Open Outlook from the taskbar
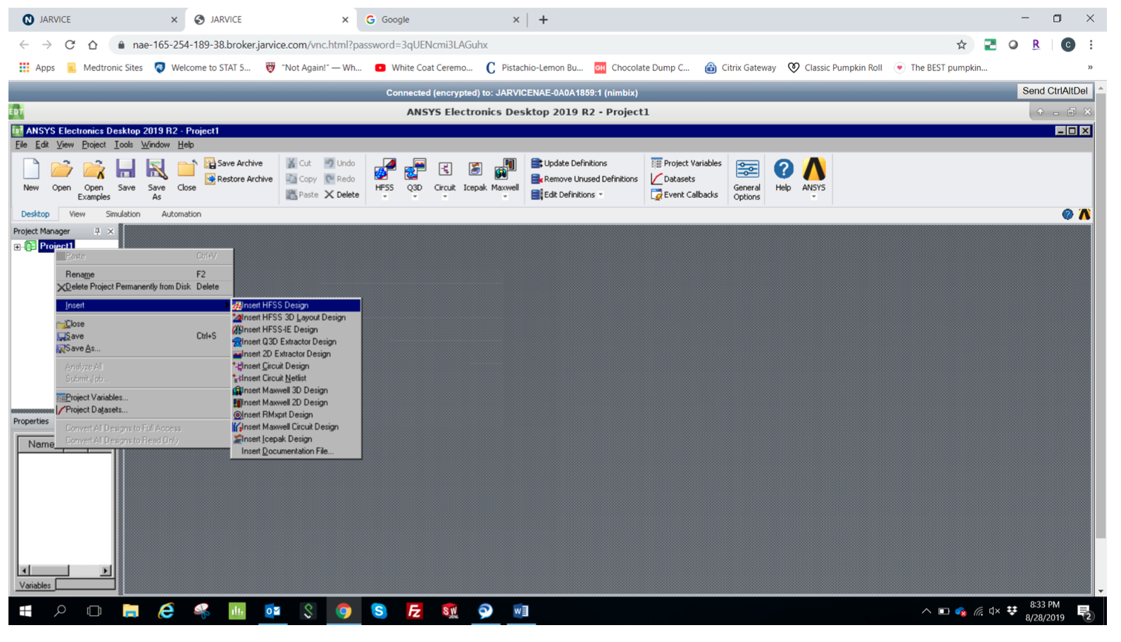This screenshot has width=1121, height=642. pyautogui.click(x=273, y=611)
